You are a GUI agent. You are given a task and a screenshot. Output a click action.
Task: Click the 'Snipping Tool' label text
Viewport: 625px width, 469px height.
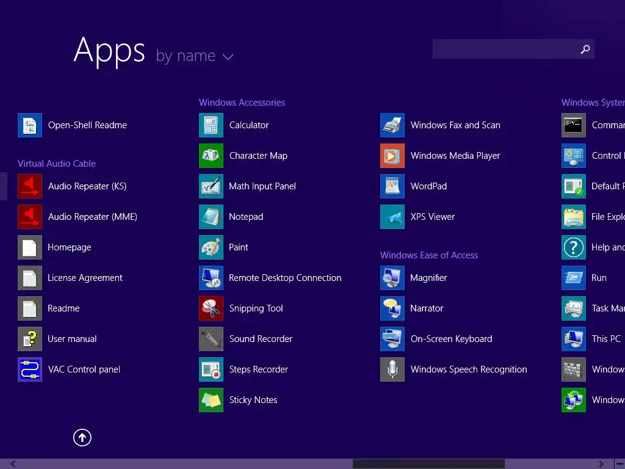[x=256, y=308]
